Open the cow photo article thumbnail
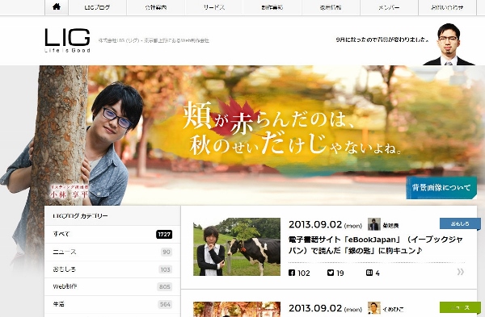The image size is (485, 317). [x=237, y=247]
